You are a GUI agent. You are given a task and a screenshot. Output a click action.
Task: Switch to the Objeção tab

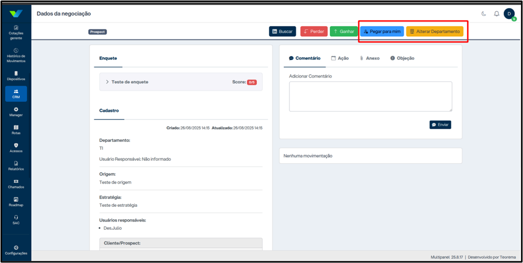click(402, 58)
